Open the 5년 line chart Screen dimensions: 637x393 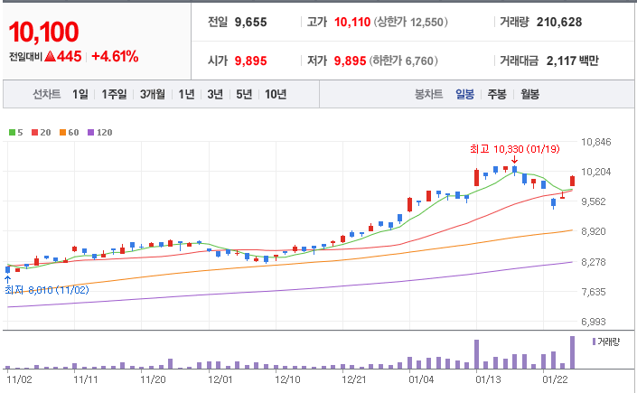[244, 94]
